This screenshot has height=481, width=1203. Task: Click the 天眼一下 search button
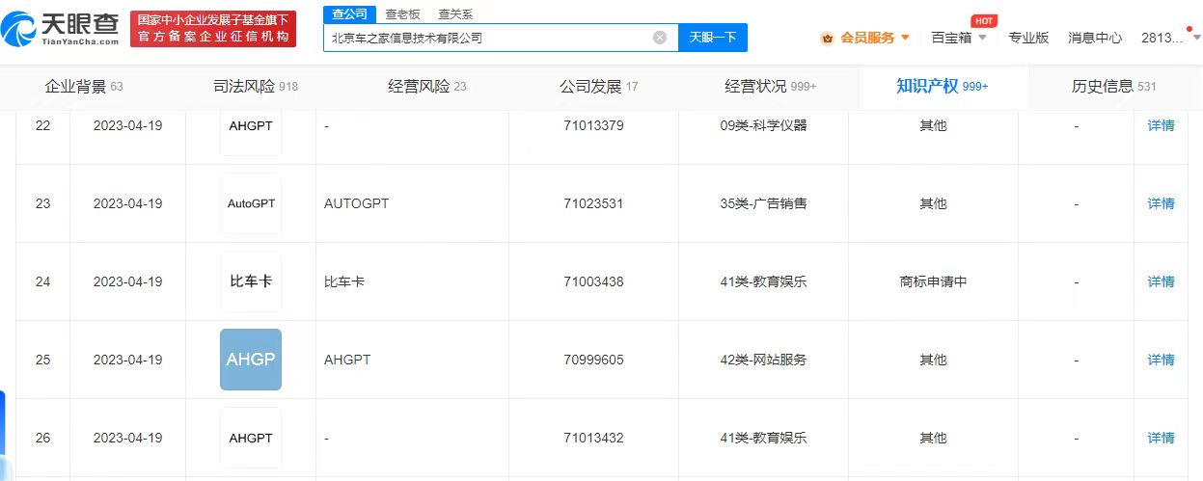coord(713,38)
